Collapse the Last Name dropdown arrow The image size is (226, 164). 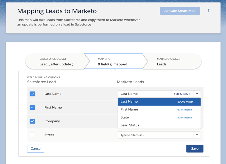(197, 94)
